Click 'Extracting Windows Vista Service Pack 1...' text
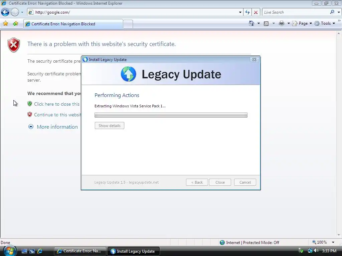Image resolution: width=342 pixels, height=256 pixels. click(130, 106)
